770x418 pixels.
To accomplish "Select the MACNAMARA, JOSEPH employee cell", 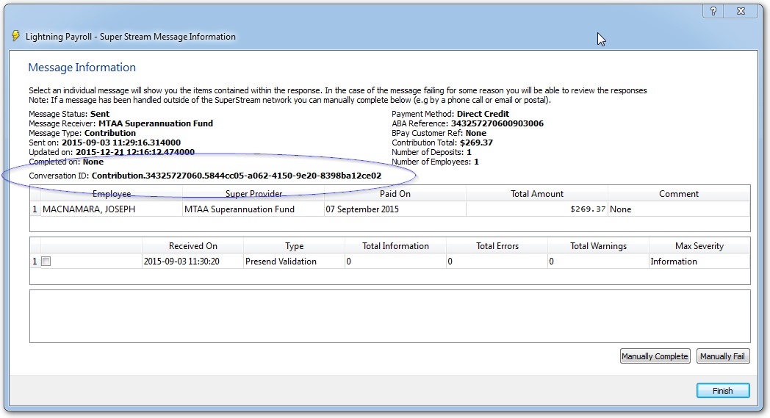I will tap(112, 209).
